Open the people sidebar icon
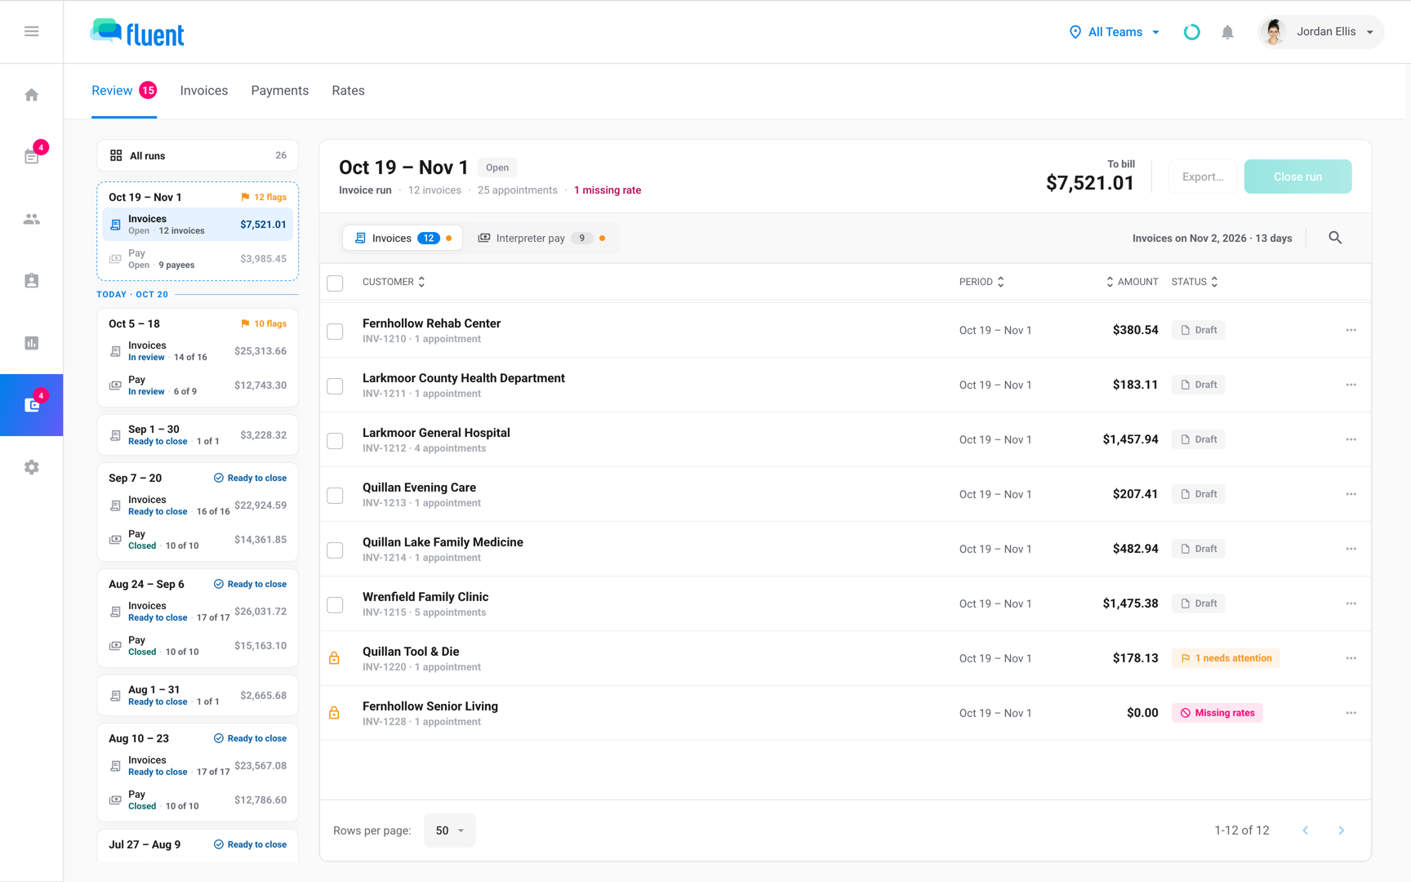Viewport: 1411px width, 882px height. click(32, 219)
